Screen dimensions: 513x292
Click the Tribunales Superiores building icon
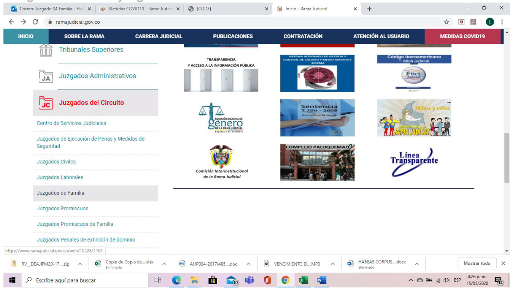(x=46, y=50)
